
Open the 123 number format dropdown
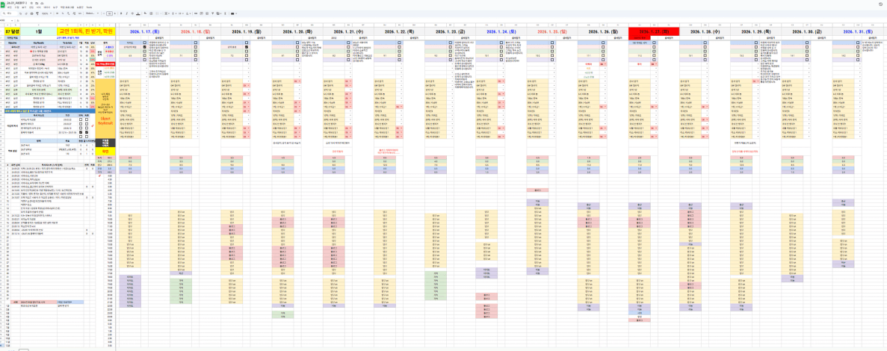point(80,13)
